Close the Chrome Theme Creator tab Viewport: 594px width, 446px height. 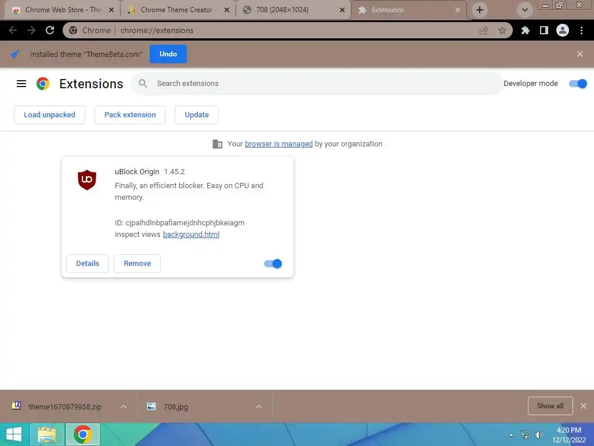click(227, 10)
